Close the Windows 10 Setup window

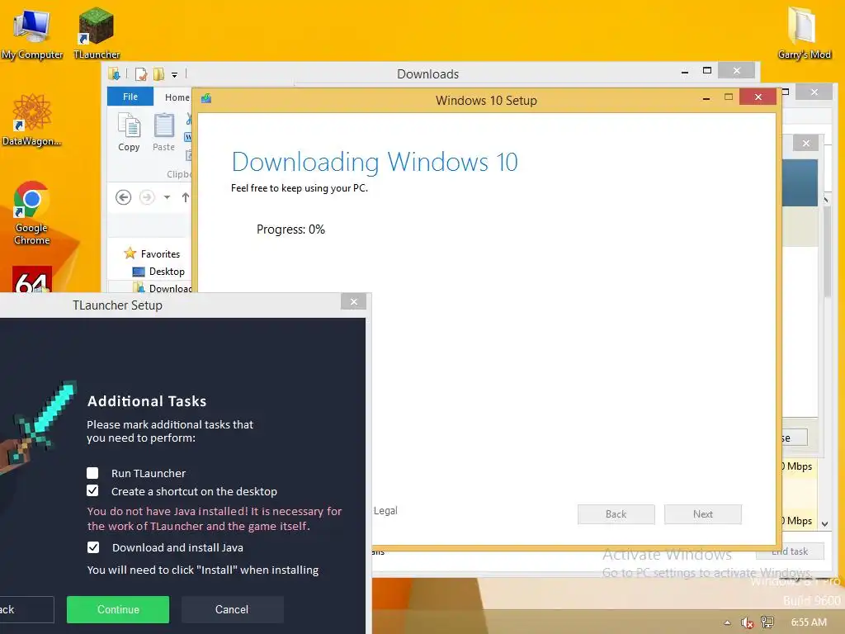758,97
